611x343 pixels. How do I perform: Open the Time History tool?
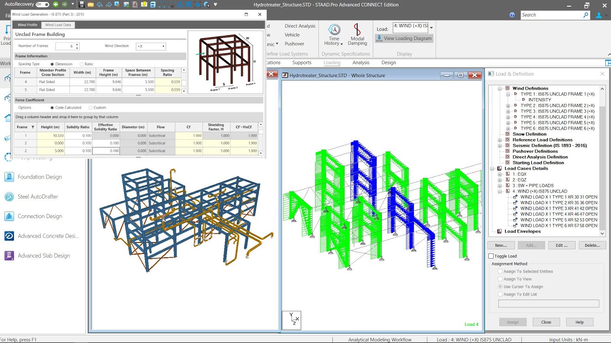334,35
